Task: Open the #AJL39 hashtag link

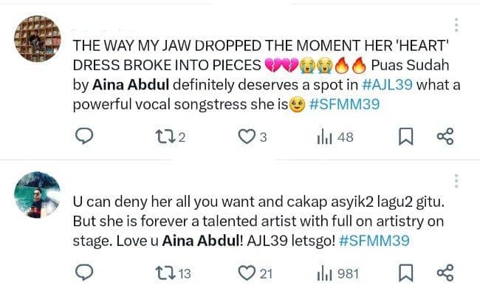Action: [x=387, y=85]
